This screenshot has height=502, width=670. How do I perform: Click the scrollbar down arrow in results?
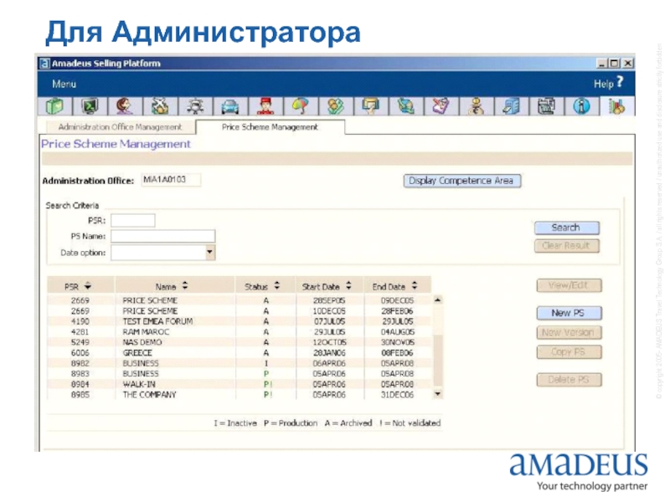(435, 394)
